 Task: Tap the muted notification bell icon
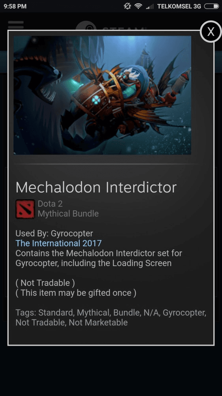click(x=128, y=6)
